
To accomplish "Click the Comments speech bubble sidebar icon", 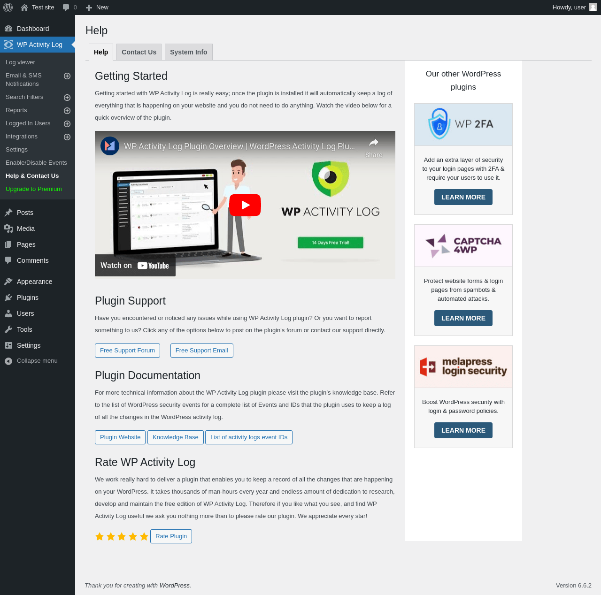I will point(8,260).
